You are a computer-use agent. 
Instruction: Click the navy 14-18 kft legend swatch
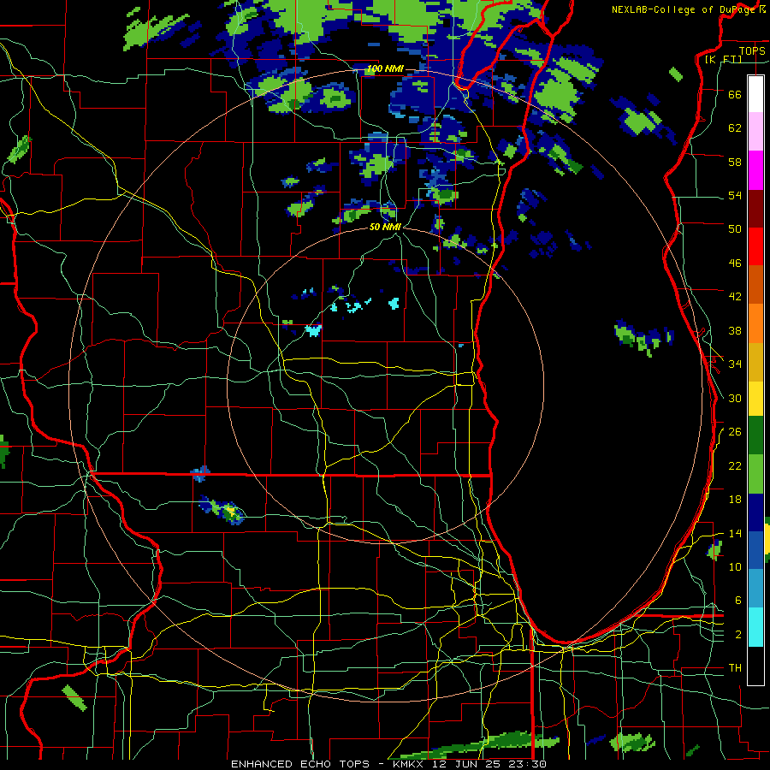point(755,512)
